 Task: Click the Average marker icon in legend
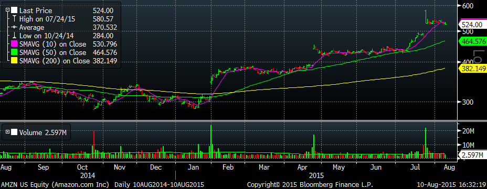pyautogui.click(x=14, y=27)
